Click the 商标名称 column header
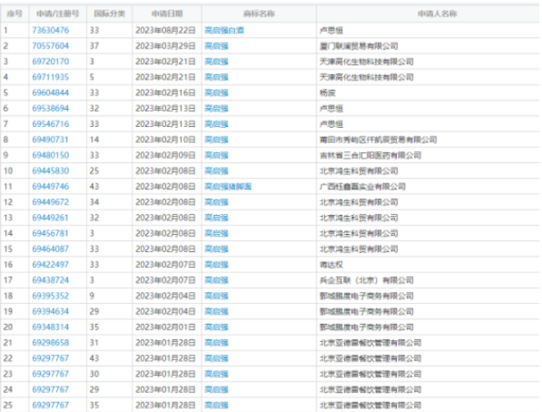This screenshot has width=542, height=412. coord(258,14)
